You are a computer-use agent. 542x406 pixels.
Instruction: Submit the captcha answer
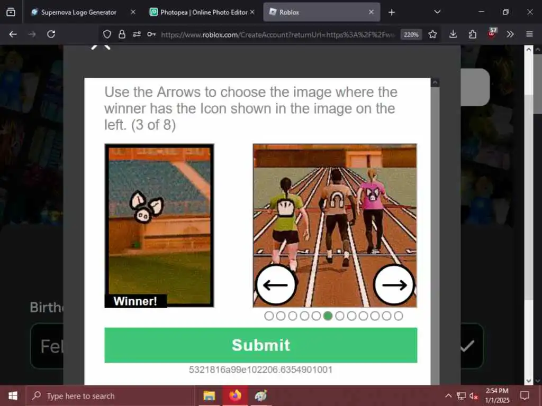point(260,345)
